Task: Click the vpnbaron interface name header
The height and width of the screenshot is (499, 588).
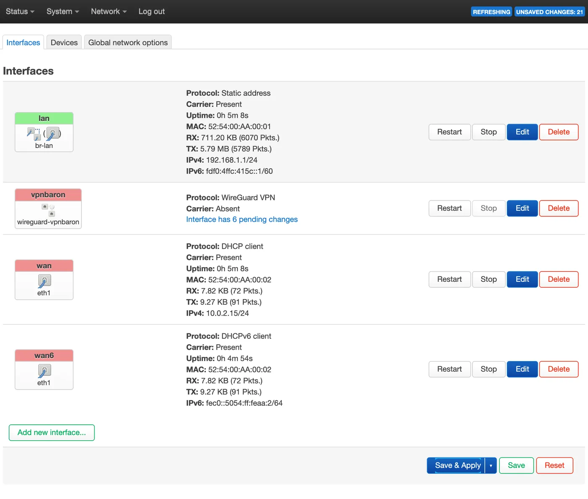Action: tap(48, 195)
